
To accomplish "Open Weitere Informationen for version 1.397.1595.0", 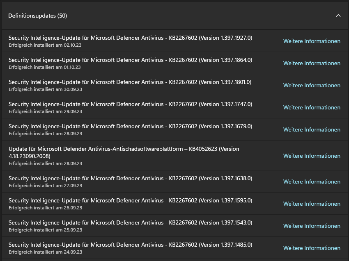I will pyautogui.click(x=312, y=204).
